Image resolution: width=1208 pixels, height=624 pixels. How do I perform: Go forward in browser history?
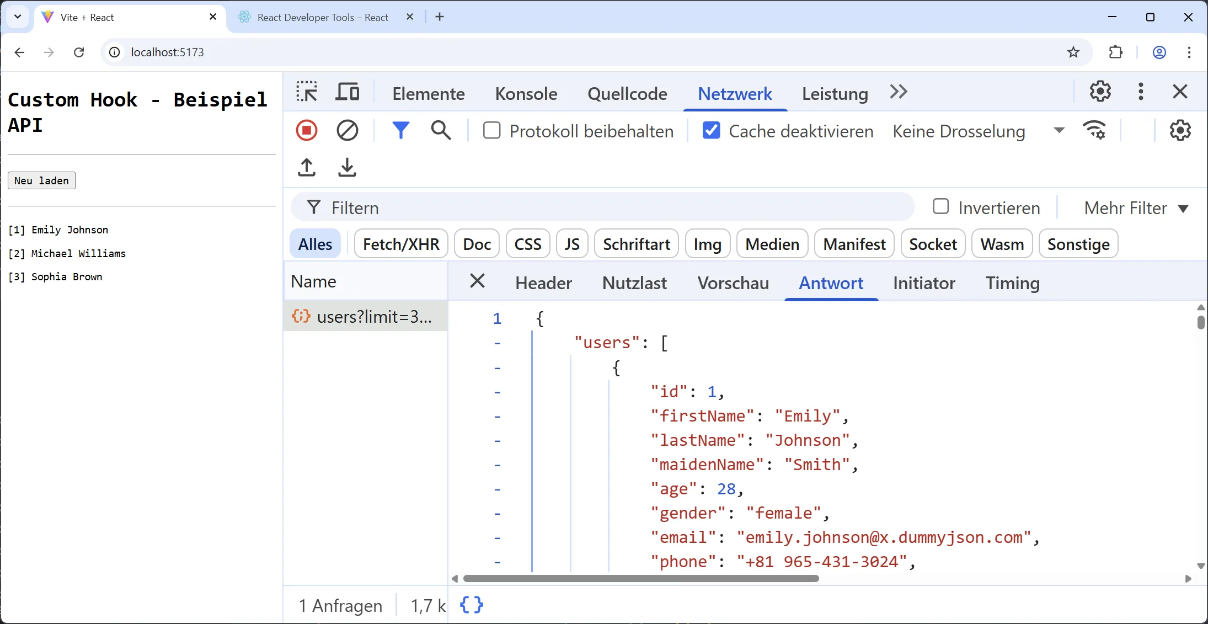tap(49, 52)
